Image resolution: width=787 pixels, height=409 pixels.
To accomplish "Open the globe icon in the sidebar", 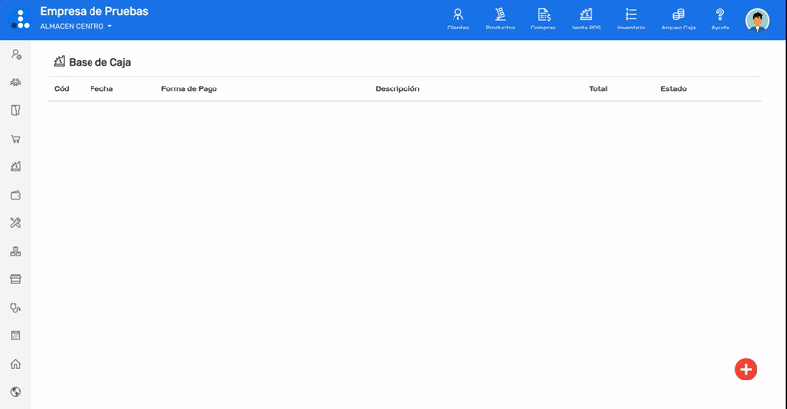I will pyautogui.click(x=16, y=392).
